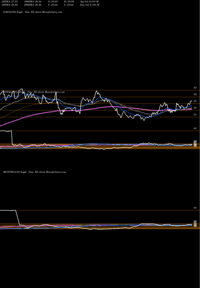Click the MONTHLY(49) chart title
Image resolution: width=200 pixels, height=288 pixels.
pyautogui.click(x=34, y=172)
